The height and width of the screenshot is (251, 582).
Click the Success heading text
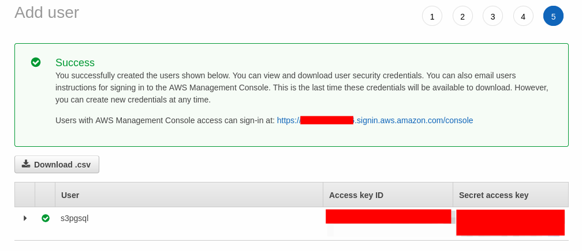[75, 63]
